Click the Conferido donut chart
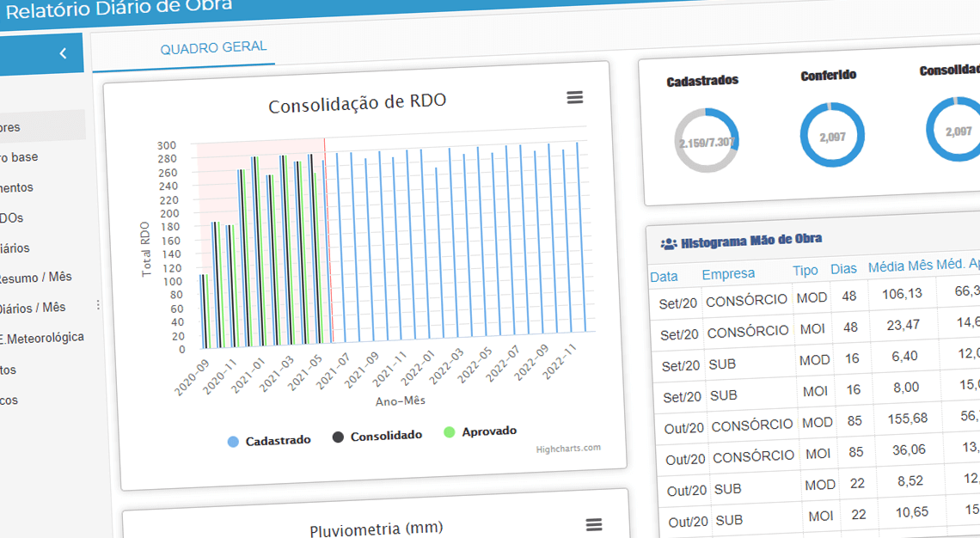 (831, 138)
